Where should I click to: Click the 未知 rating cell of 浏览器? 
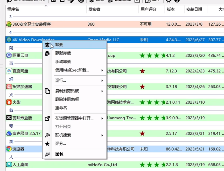(x=144, y=149)
